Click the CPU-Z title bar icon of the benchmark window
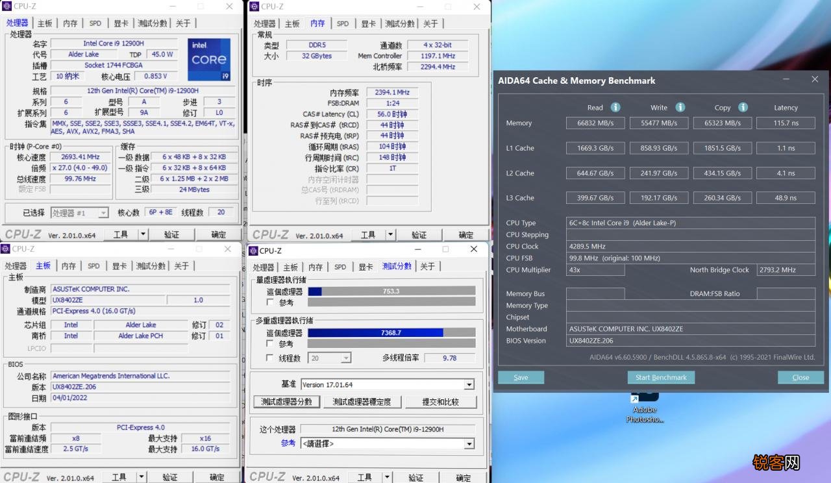 point(254,251)
